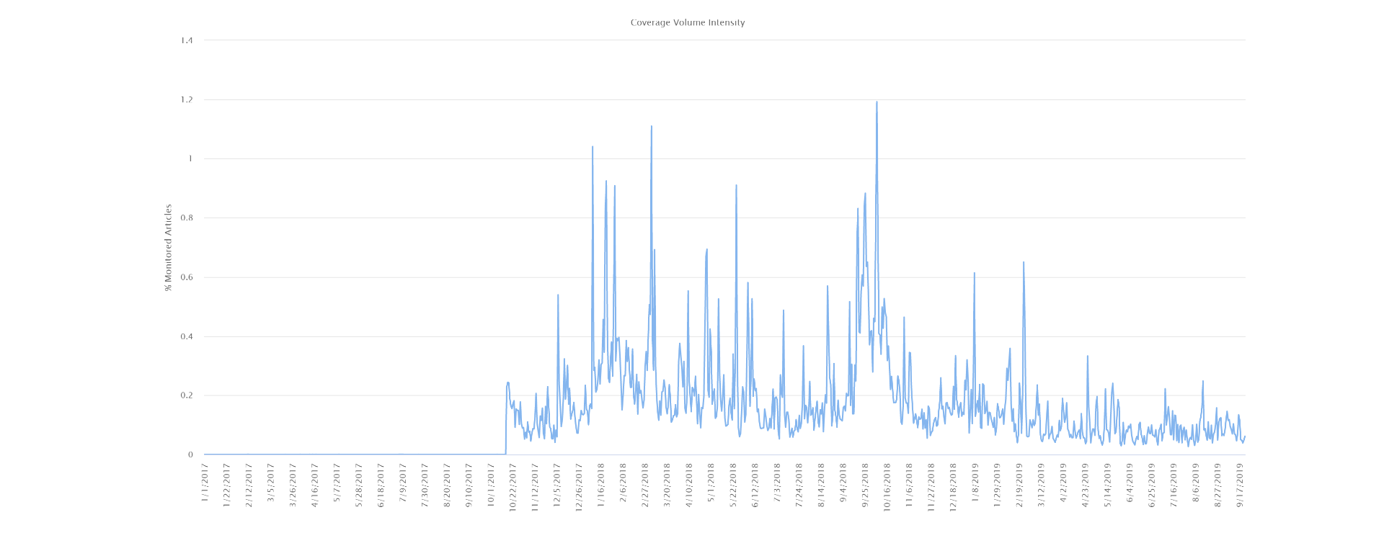Select the 10/16/2018 date label

887,485
